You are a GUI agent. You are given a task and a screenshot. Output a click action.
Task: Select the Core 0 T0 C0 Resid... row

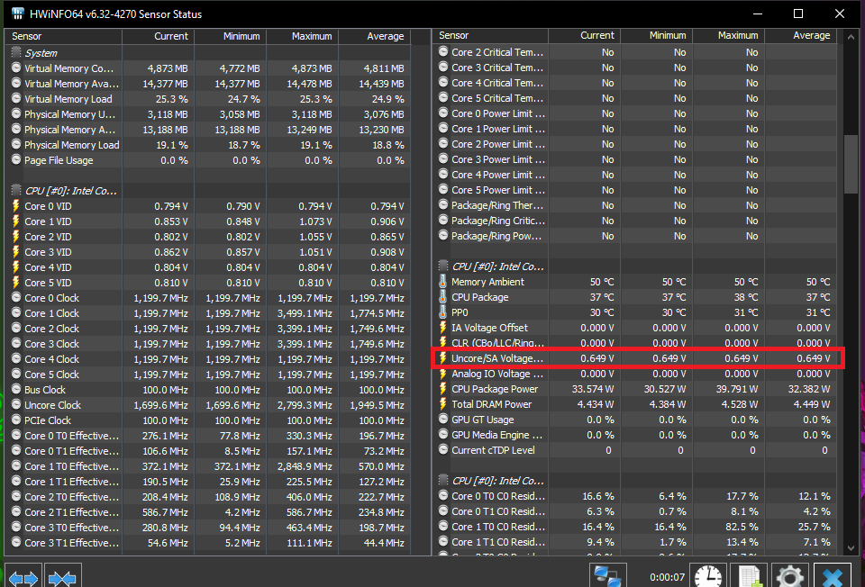tap(634, 496)
